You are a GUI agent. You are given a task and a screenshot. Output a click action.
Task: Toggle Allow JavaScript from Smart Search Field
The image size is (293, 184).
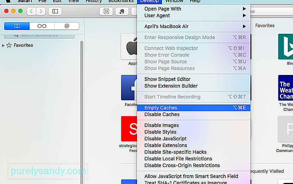click(x=194, y=176)
